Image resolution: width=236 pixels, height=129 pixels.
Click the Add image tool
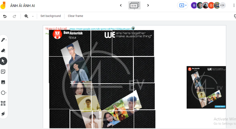[3, 82]
